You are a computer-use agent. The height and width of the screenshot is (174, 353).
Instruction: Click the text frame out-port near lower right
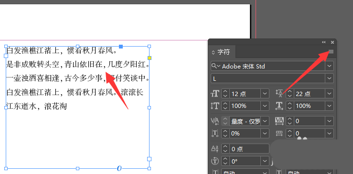click(149, 159)
